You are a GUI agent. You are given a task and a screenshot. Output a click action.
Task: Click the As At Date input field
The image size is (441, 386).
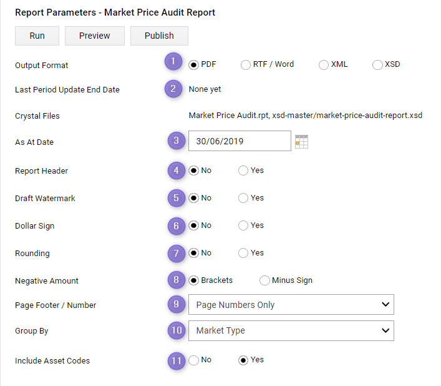click(x=240, y=141)
